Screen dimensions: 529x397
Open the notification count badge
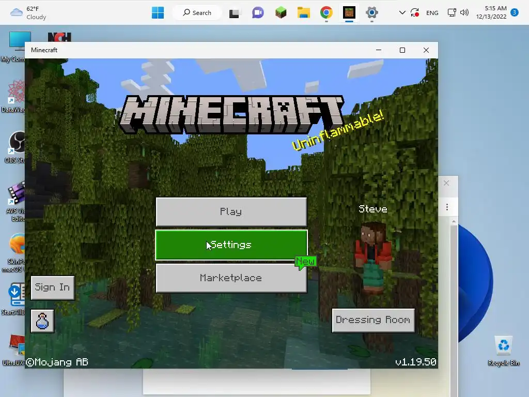(514, 12)
